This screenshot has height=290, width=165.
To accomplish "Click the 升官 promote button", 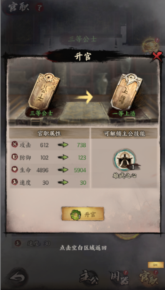I will pyautogui.click(x=83, y=214).
